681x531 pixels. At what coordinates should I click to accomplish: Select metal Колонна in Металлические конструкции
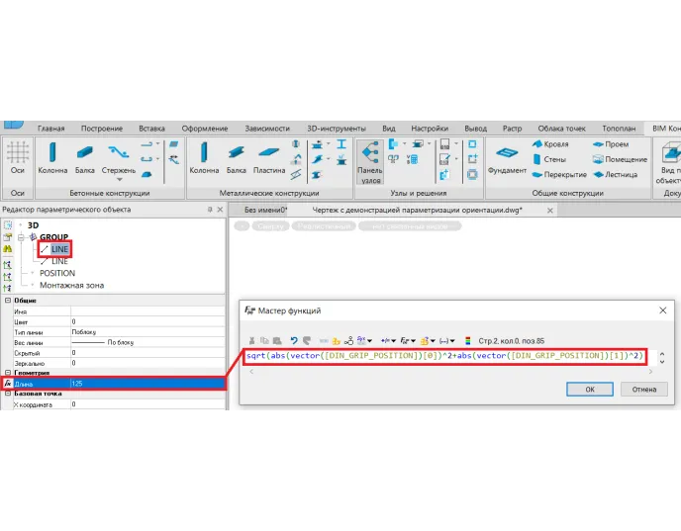(x=204, y=158)
